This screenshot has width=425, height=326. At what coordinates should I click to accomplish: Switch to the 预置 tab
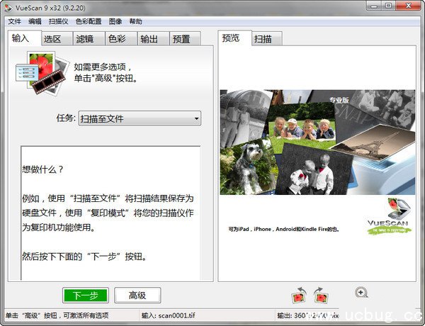point(185,39)
